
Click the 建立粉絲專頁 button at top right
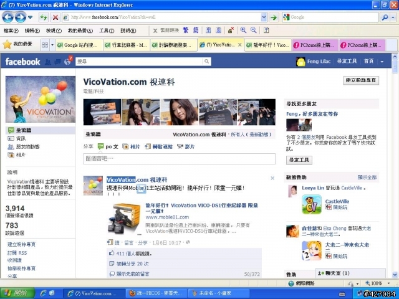(361, 80)
